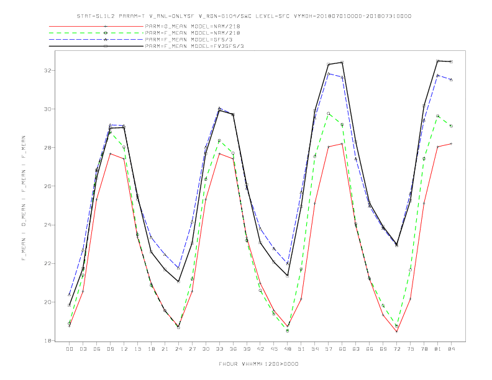The width and height of the screenshot is (492, 380).
Task: Click the blue dashed line sample in legend
Action: tap(96, 40)
